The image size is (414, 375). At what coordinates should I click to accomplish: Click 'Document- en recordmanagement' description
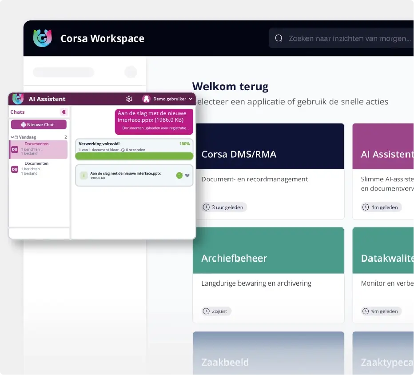click(x=255, y=180)
